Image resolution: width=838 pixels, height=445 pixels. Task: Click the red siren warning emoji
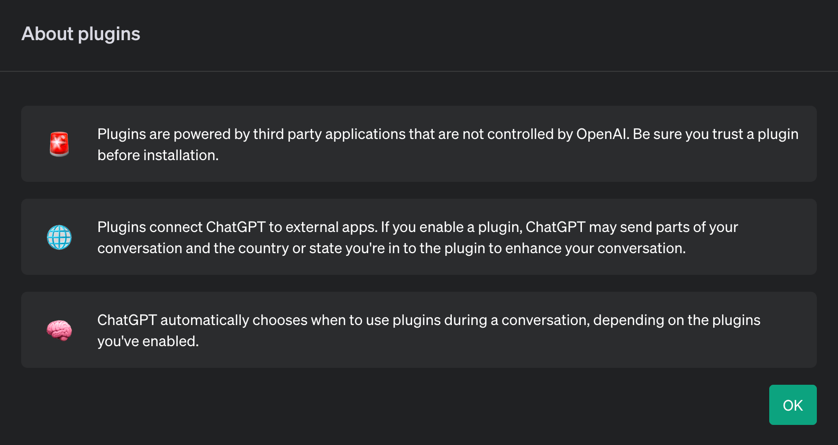click(59, 144)
